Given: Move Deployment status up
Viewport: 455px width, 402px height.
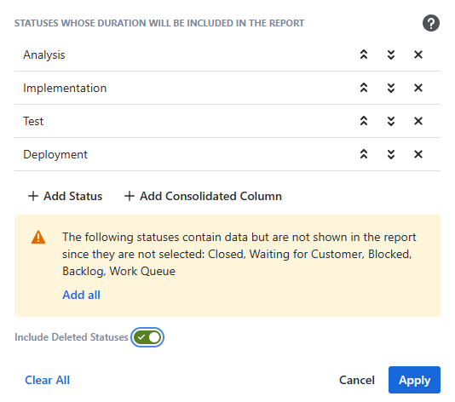Looking at the screenshot, I should tap(364, 154).
